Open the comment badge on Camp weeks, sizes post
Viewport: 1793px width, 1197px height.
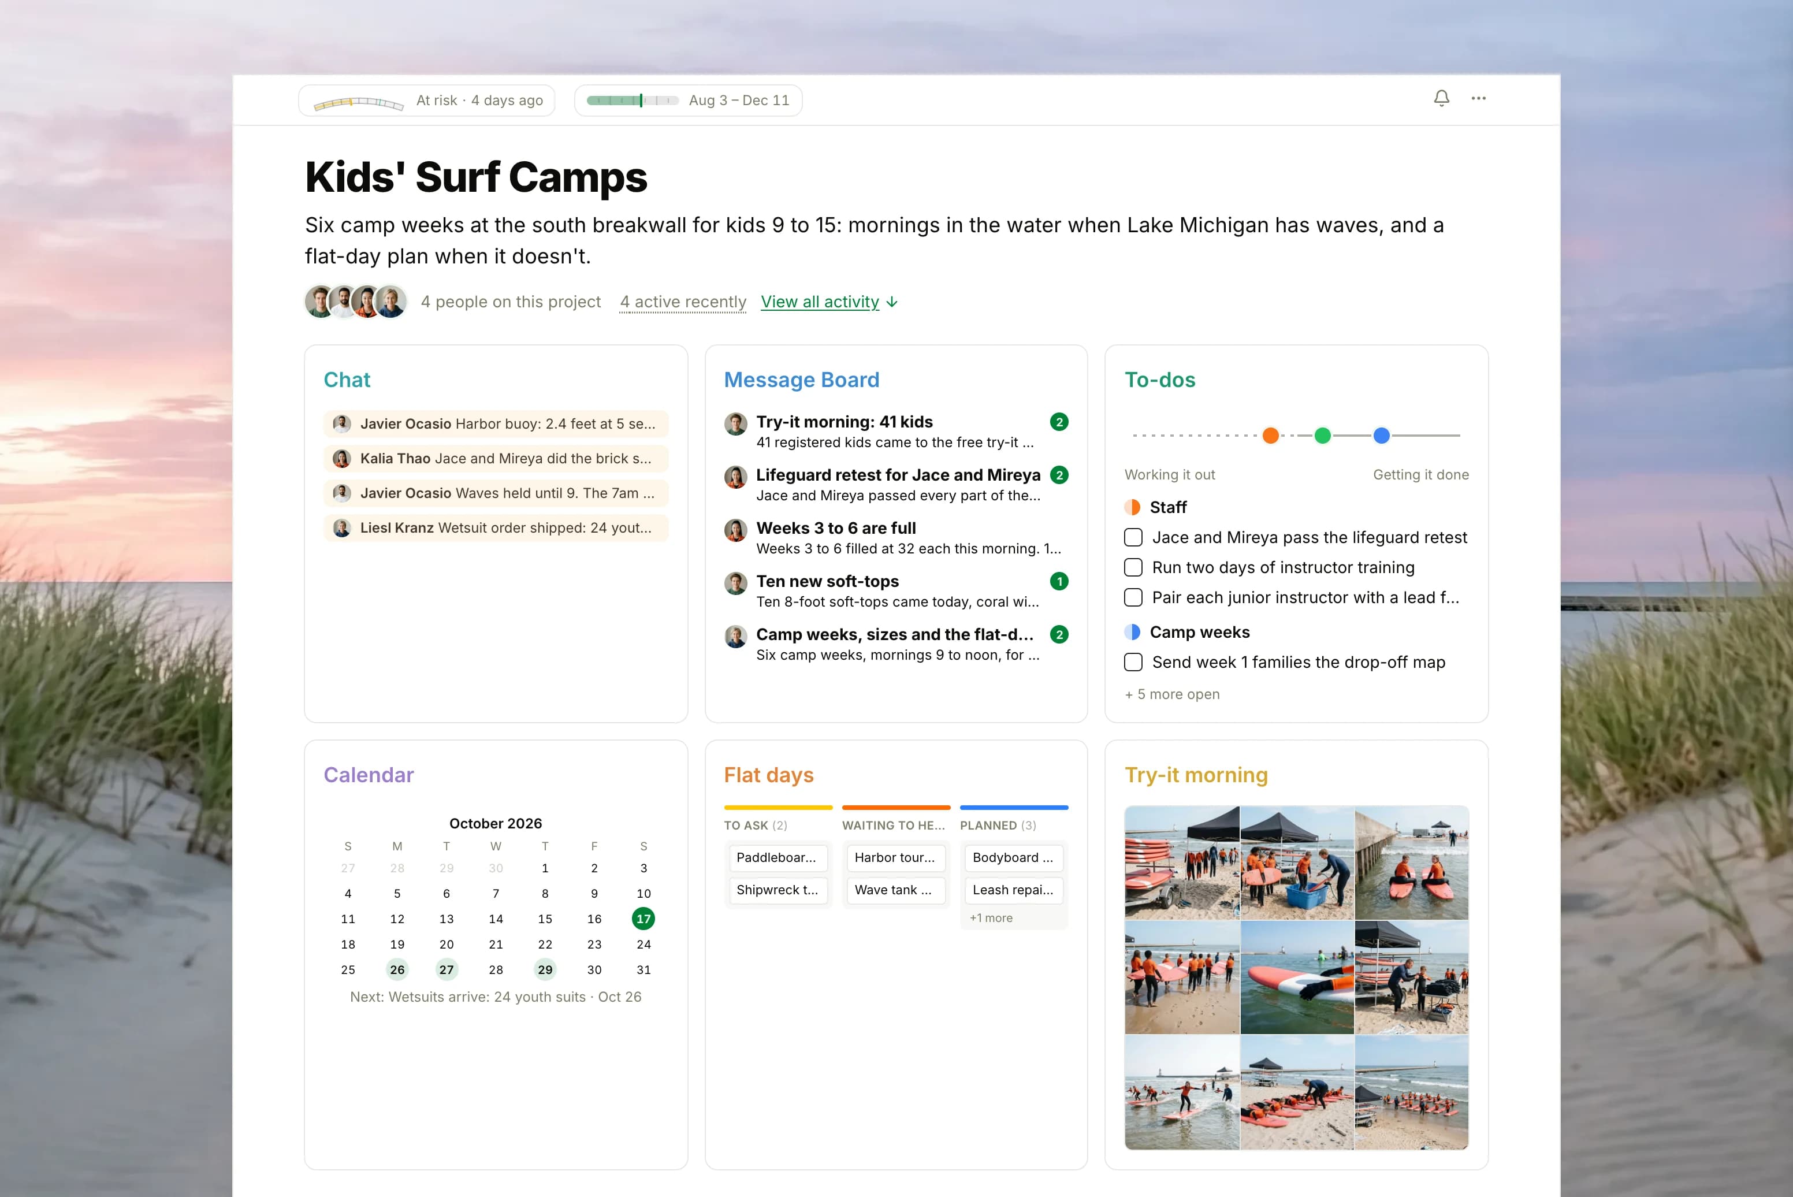(1059, 634)
